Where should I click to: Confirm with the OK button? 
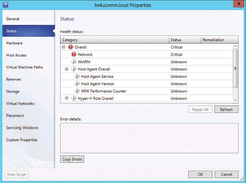(200, 175)
